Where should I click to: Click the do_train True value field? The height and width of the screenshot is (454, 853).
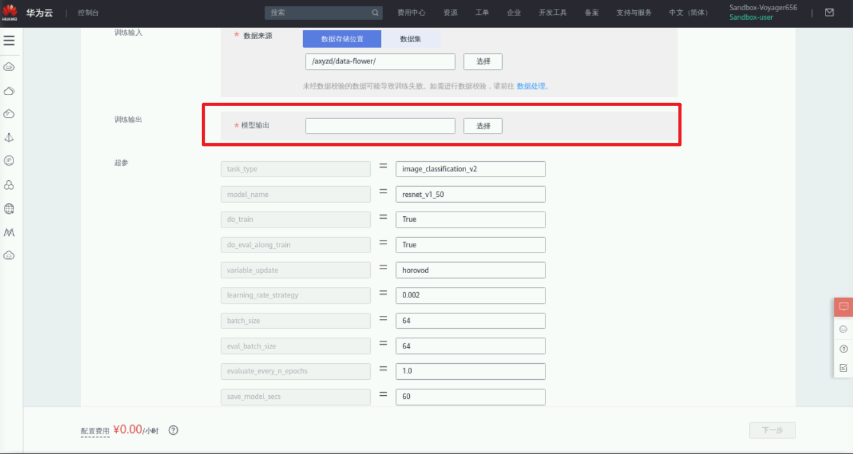(x=471, y=219)
